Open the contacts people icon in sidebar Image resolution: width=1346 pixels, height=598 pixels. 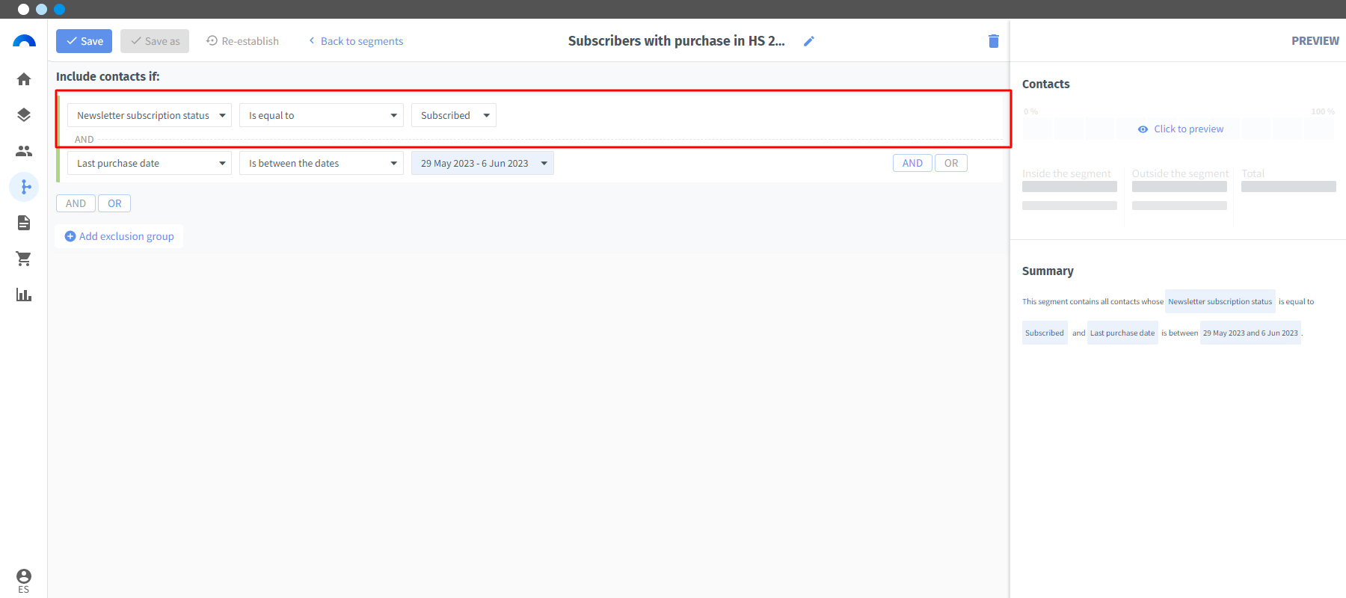coord(24,151)
